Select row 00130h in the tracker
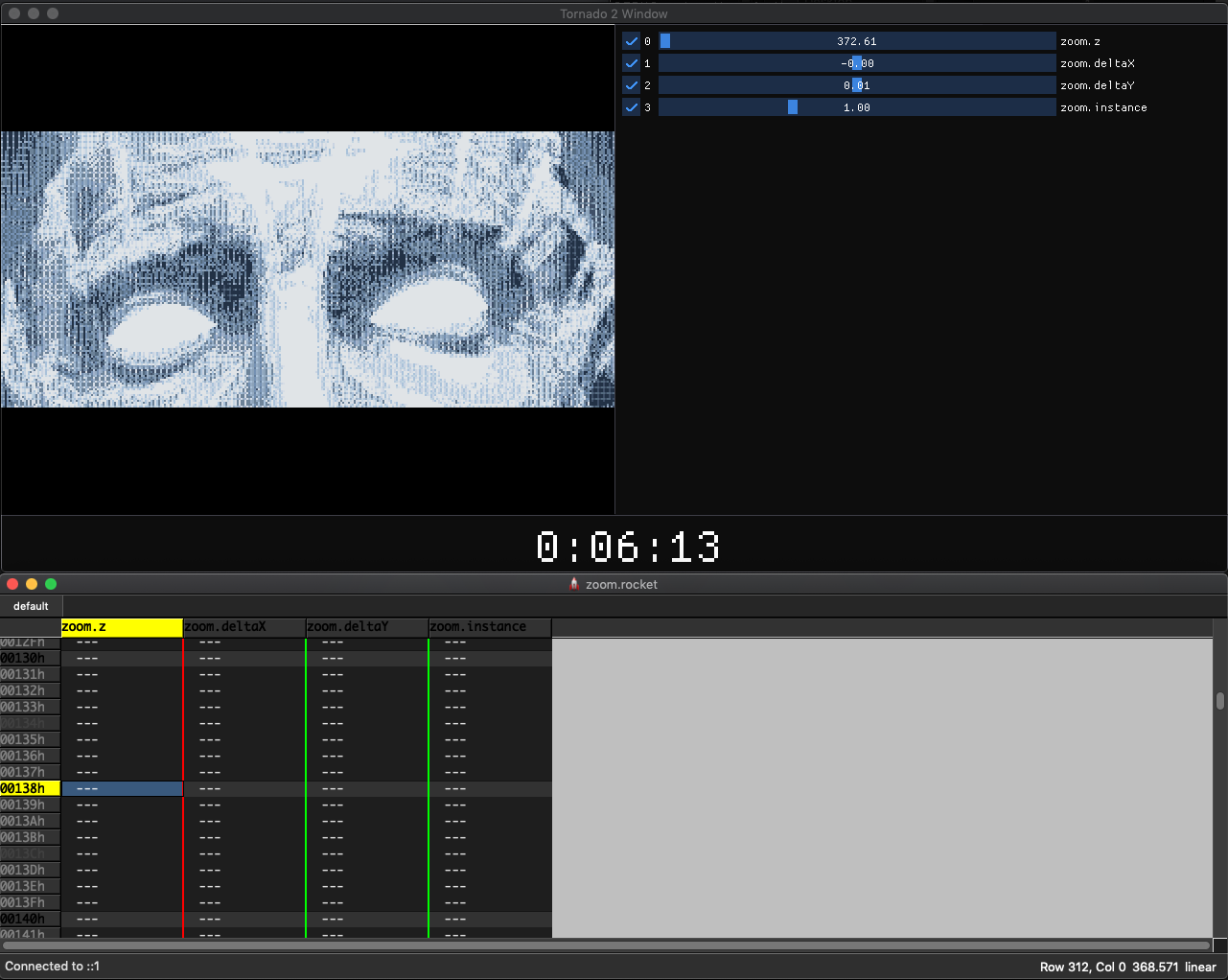This screenshot has width=1228, height=980. click(x=30, y=658)
